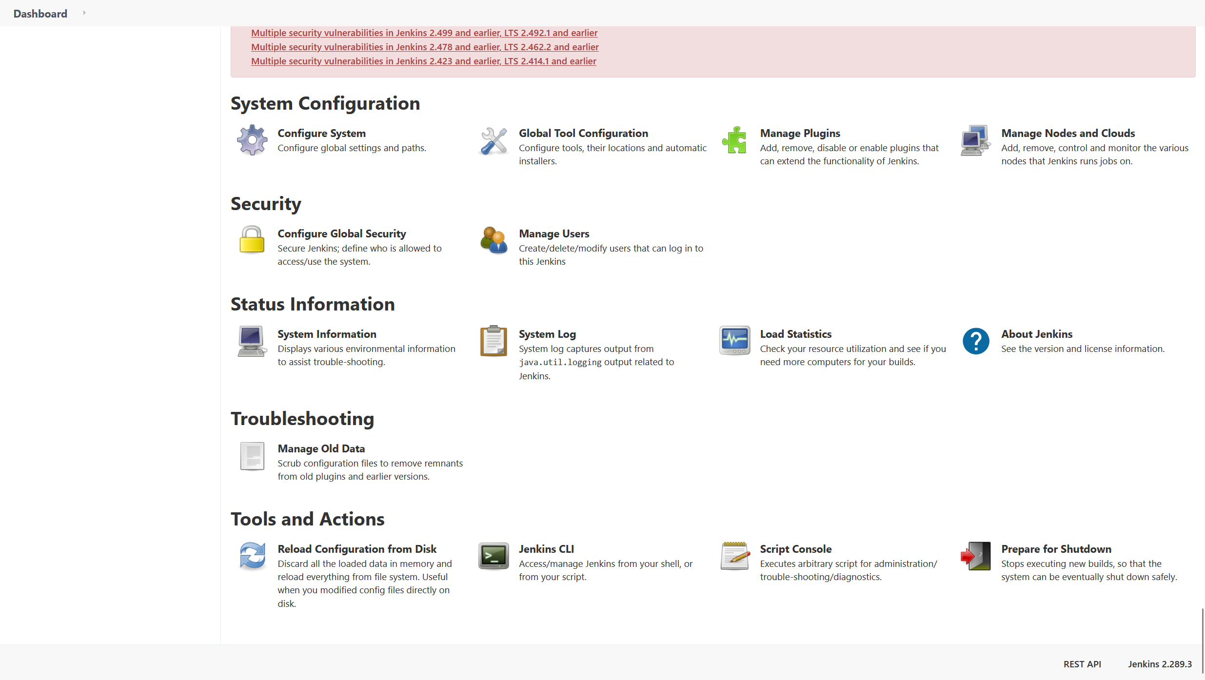Click the System Log clipboard icon
This screenshot has height=680, width=1205.
point(493,341)
